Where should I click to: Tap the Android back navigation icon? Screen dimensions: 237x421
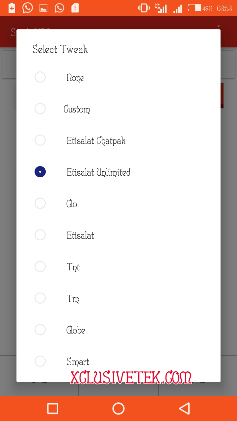click(184, 409)
